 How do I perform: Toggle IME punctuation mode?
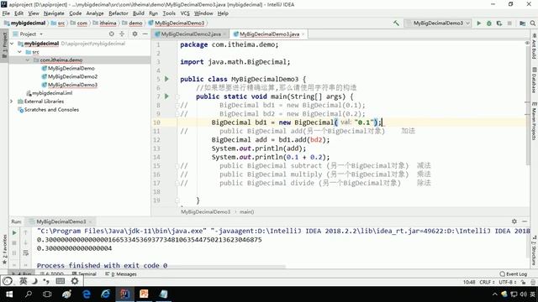click(46, 281)
